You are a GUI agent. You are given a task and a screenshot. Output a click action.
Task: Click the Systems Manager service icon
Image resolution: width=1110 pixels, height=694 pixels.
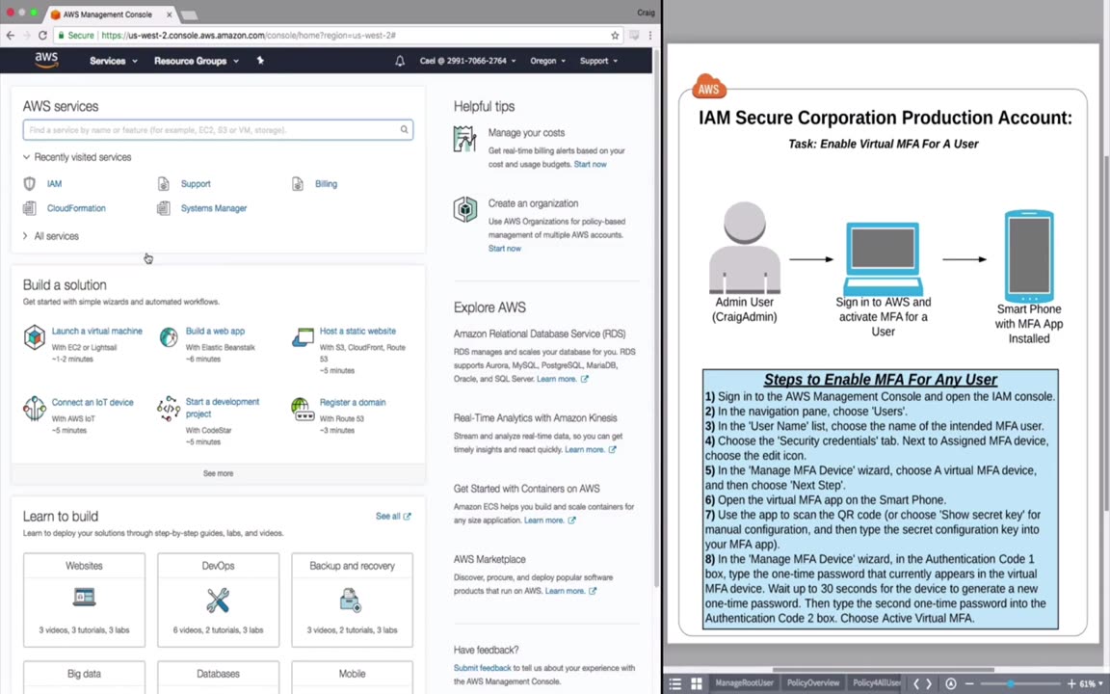pyautogui.click(x=164, y=208)
